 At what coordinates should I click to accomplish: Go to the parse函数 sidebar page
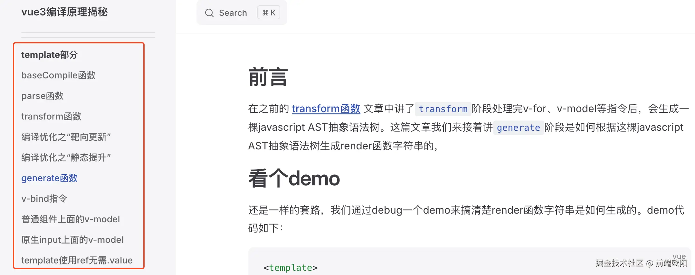42,96
